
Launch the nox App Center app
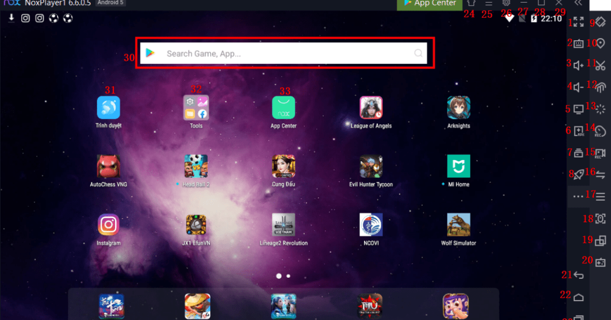(284, 108)
